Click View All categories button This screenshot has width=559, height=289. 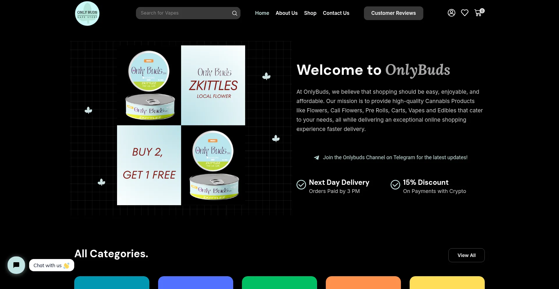(x=466, y=255)
